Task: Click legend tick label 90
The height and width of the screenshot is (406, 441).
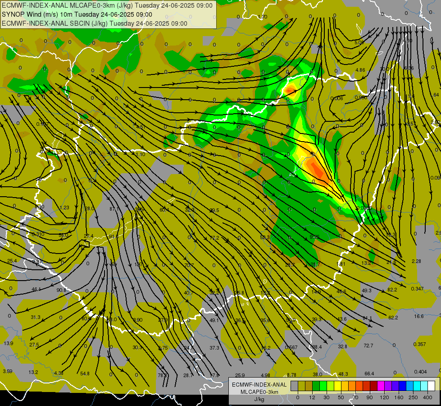Action: 369,397
